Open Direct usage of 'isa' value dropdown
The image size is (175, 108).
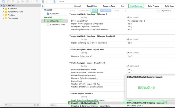[x=136, y=21]
